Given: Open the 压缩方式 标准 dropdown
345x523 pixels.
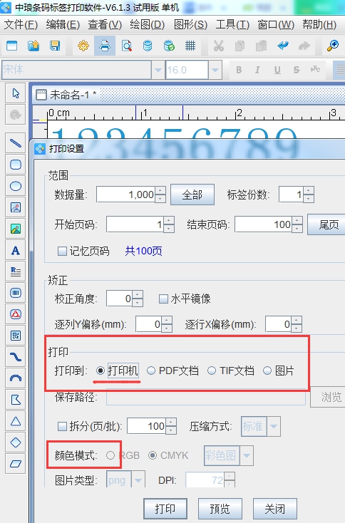Looking at the screenshot, I should [x=274, y=426].
